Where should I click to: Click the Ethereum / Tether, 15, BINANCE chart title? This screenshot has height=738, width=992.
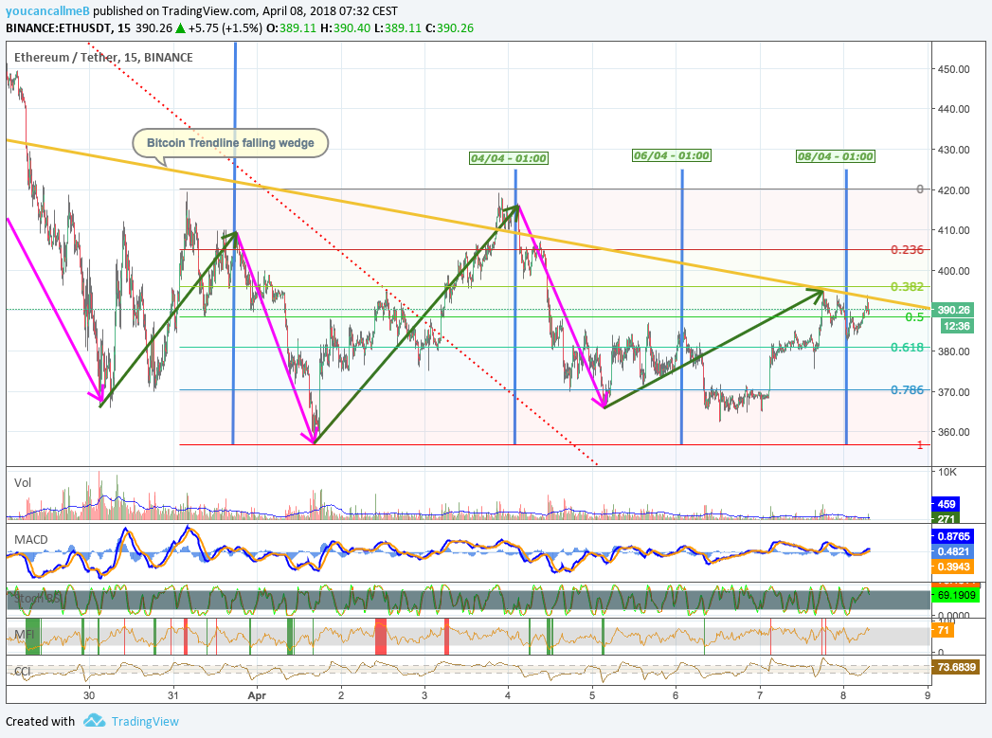click(x=103, y=58)
